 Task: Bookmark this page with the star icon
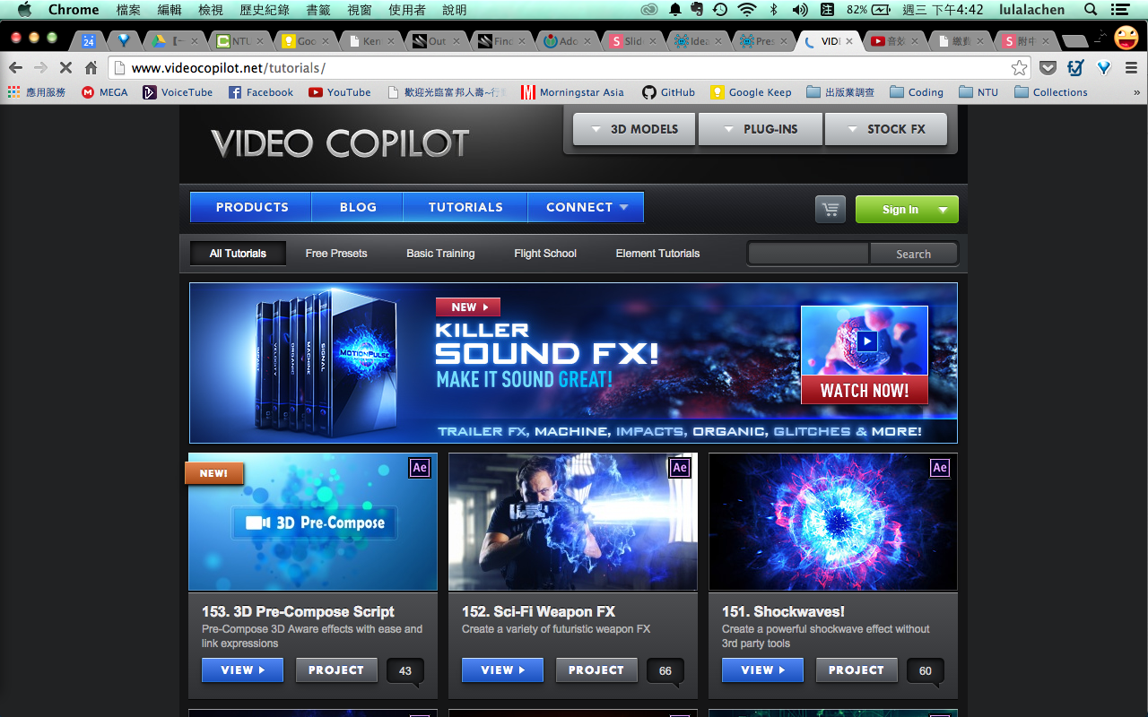click(x=1019, y=68)
